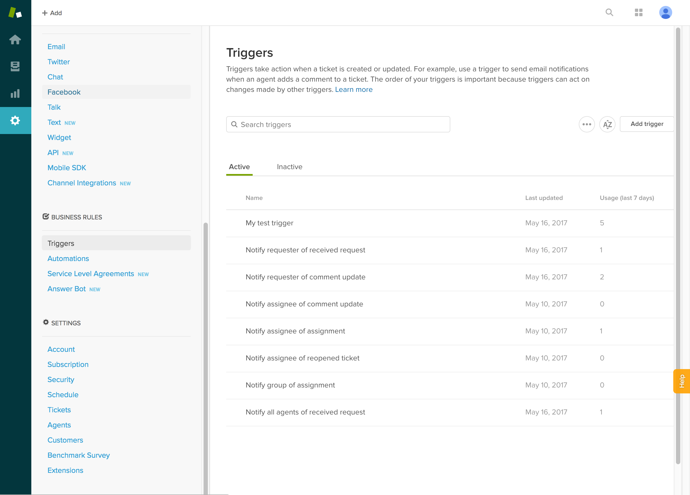This screenshot has width=690, height=495.
Task: Switch to the Inactive tab
Action: pos(289,167)
